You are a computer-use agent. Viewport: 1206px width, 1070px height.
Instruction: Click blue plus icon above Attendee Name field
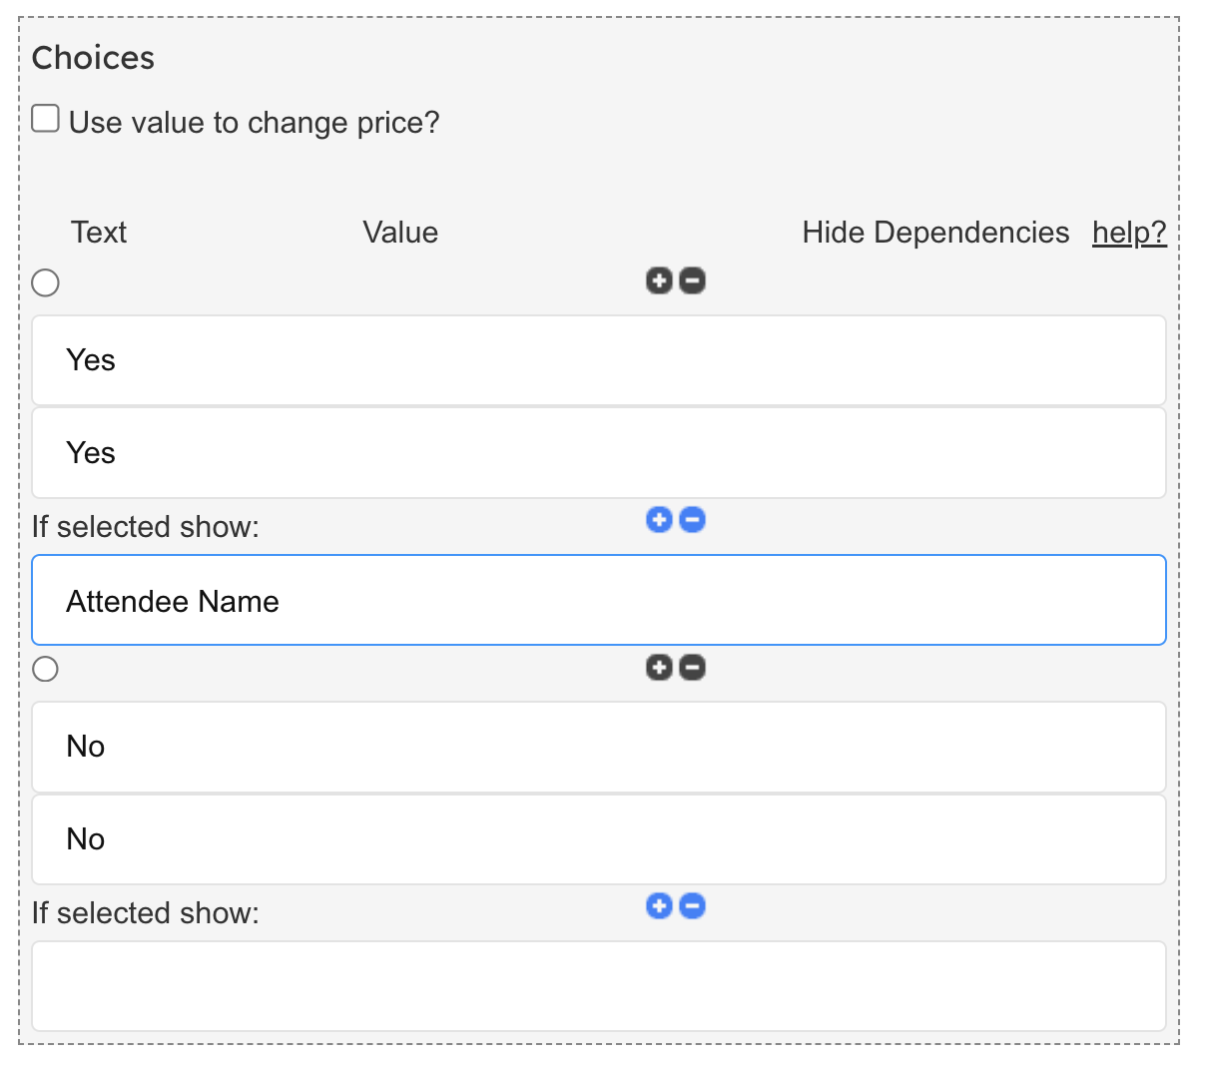(659, 519)
